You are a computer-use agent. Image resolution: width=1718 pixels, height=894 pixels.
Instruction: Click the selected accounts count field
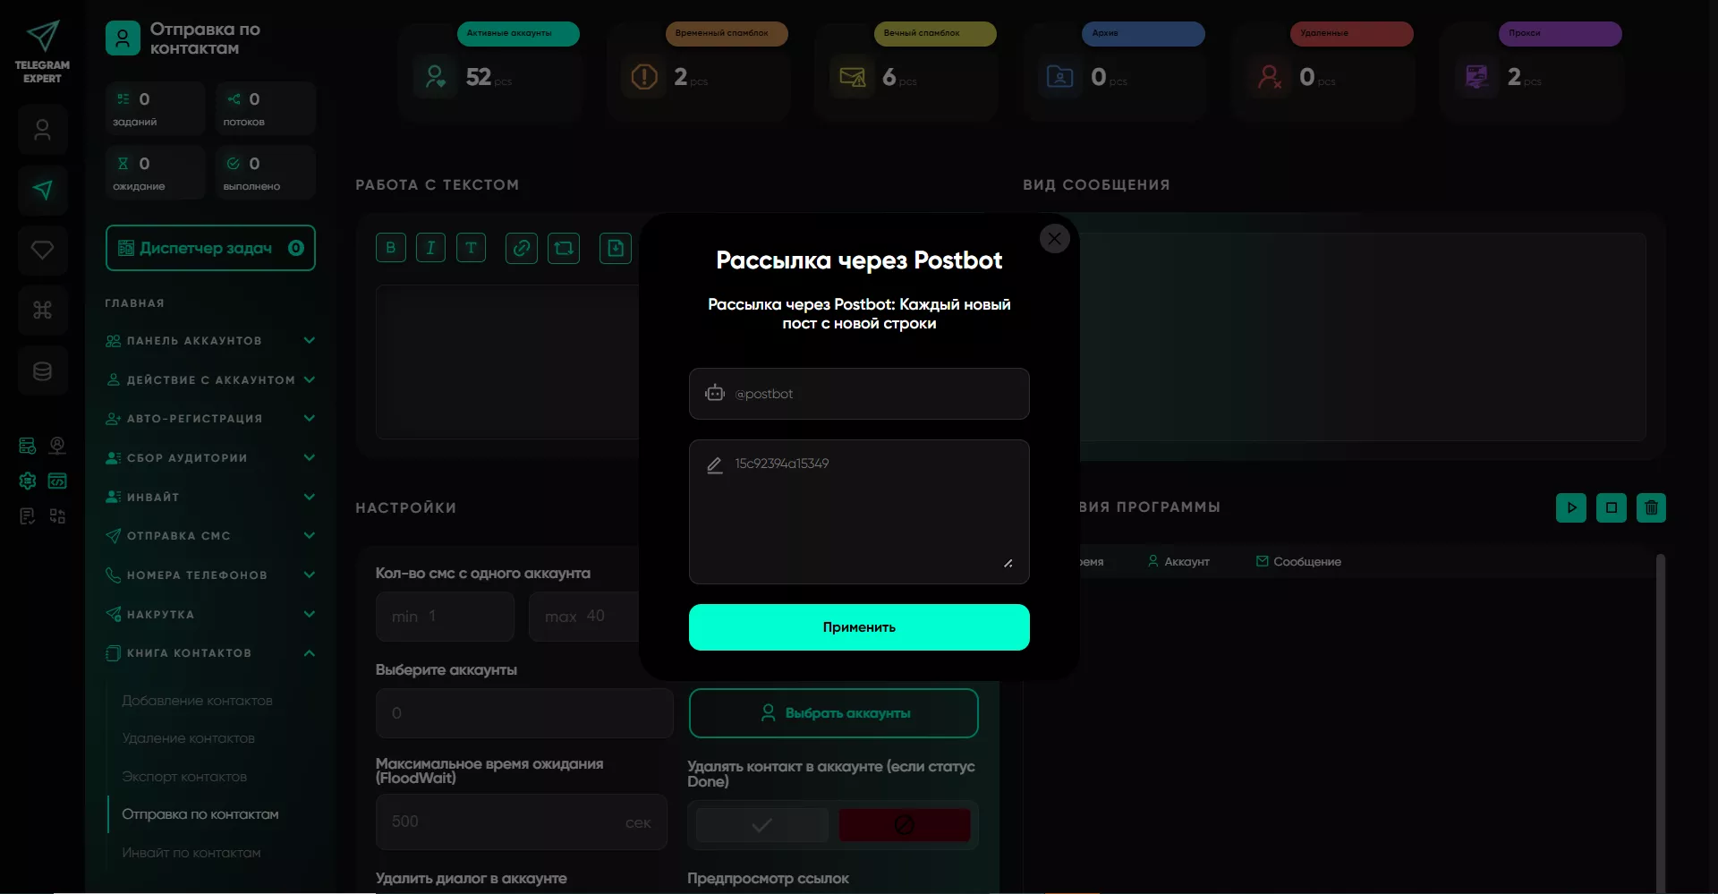524,713
